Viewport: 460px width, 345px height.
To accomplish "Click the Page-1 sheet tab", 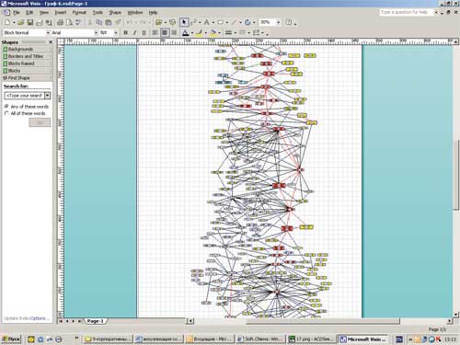I will point(96,321).
